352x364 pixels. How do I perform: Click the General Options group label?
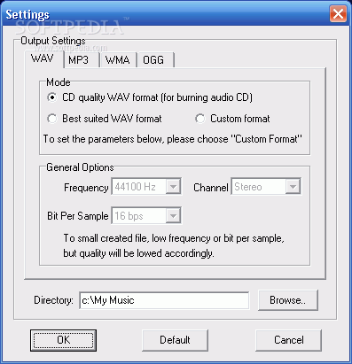click(80, 167)
